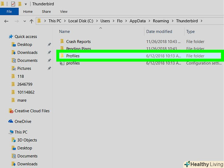
Task: Click the Properties checkmark icon in title bar
Action: click(13, 4)
